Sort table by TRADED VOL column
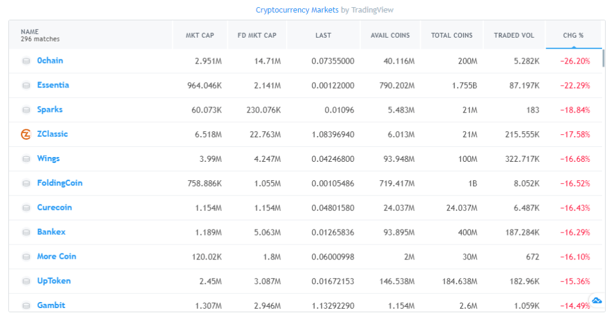The image size is (614, 320). (x=514, y=35)
